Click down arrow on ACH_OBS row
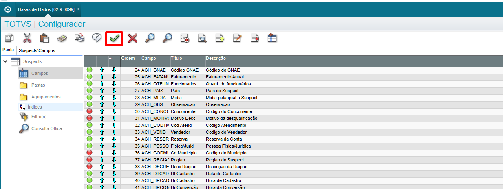This screenshot has width=503, height=189. (114, 104)
